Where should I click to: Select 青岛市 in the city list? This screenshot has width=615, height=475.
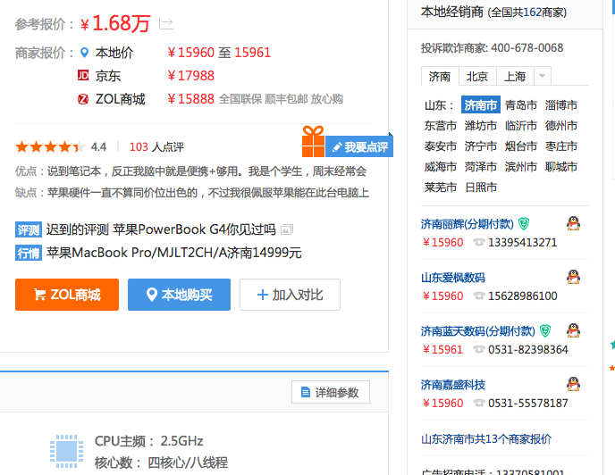[521, 105]
